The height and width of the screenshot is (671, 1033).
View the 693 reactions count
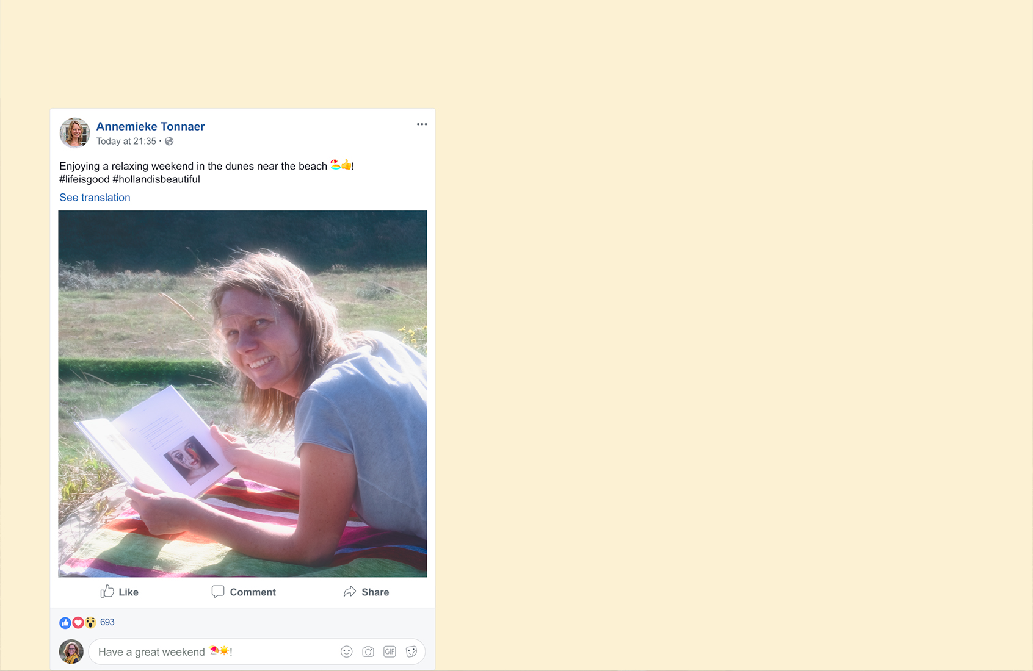(x=107, y=622)
